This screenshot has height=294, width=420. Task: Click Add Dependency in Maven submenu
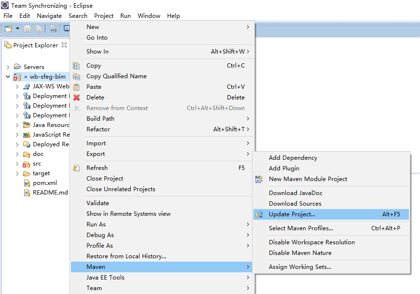click(331, 158)
